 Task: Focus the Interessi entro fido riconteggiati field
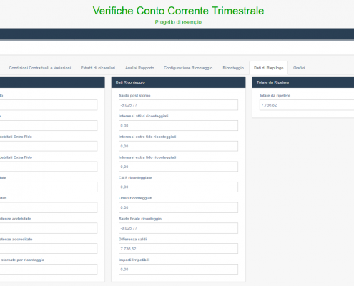point(178,146)
